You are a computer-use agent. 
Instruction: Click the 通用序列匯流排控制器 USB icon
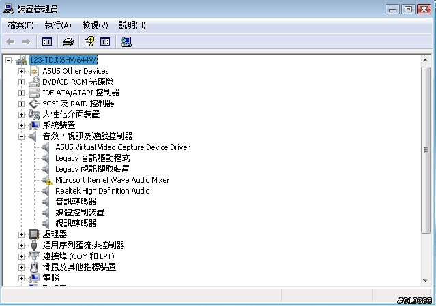click(34, 245)
